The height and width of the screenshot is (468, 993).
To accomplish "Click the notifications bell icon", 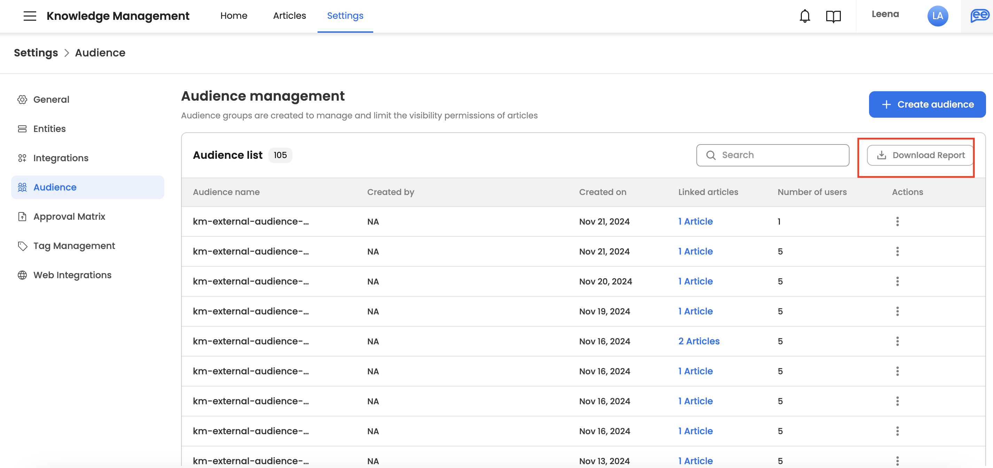I will [805, 16].
